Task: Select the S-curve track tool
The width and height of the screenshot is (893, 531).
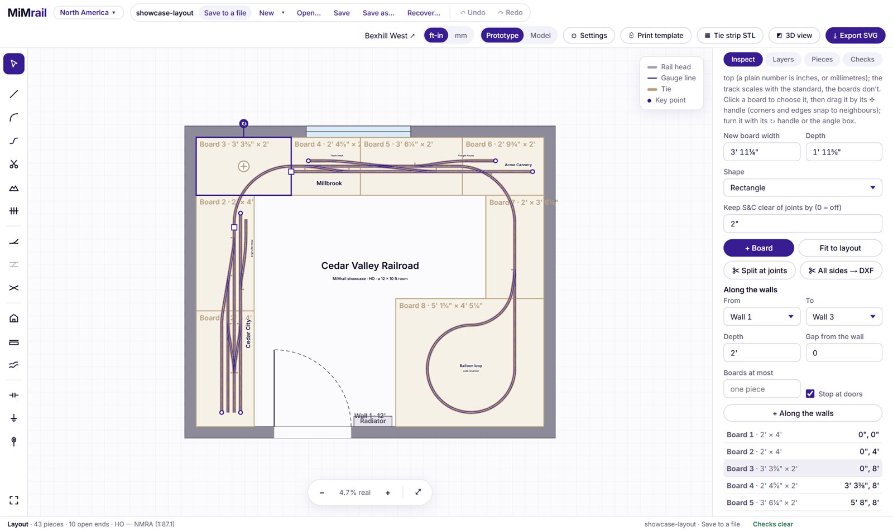Action: tap(14, 141)
